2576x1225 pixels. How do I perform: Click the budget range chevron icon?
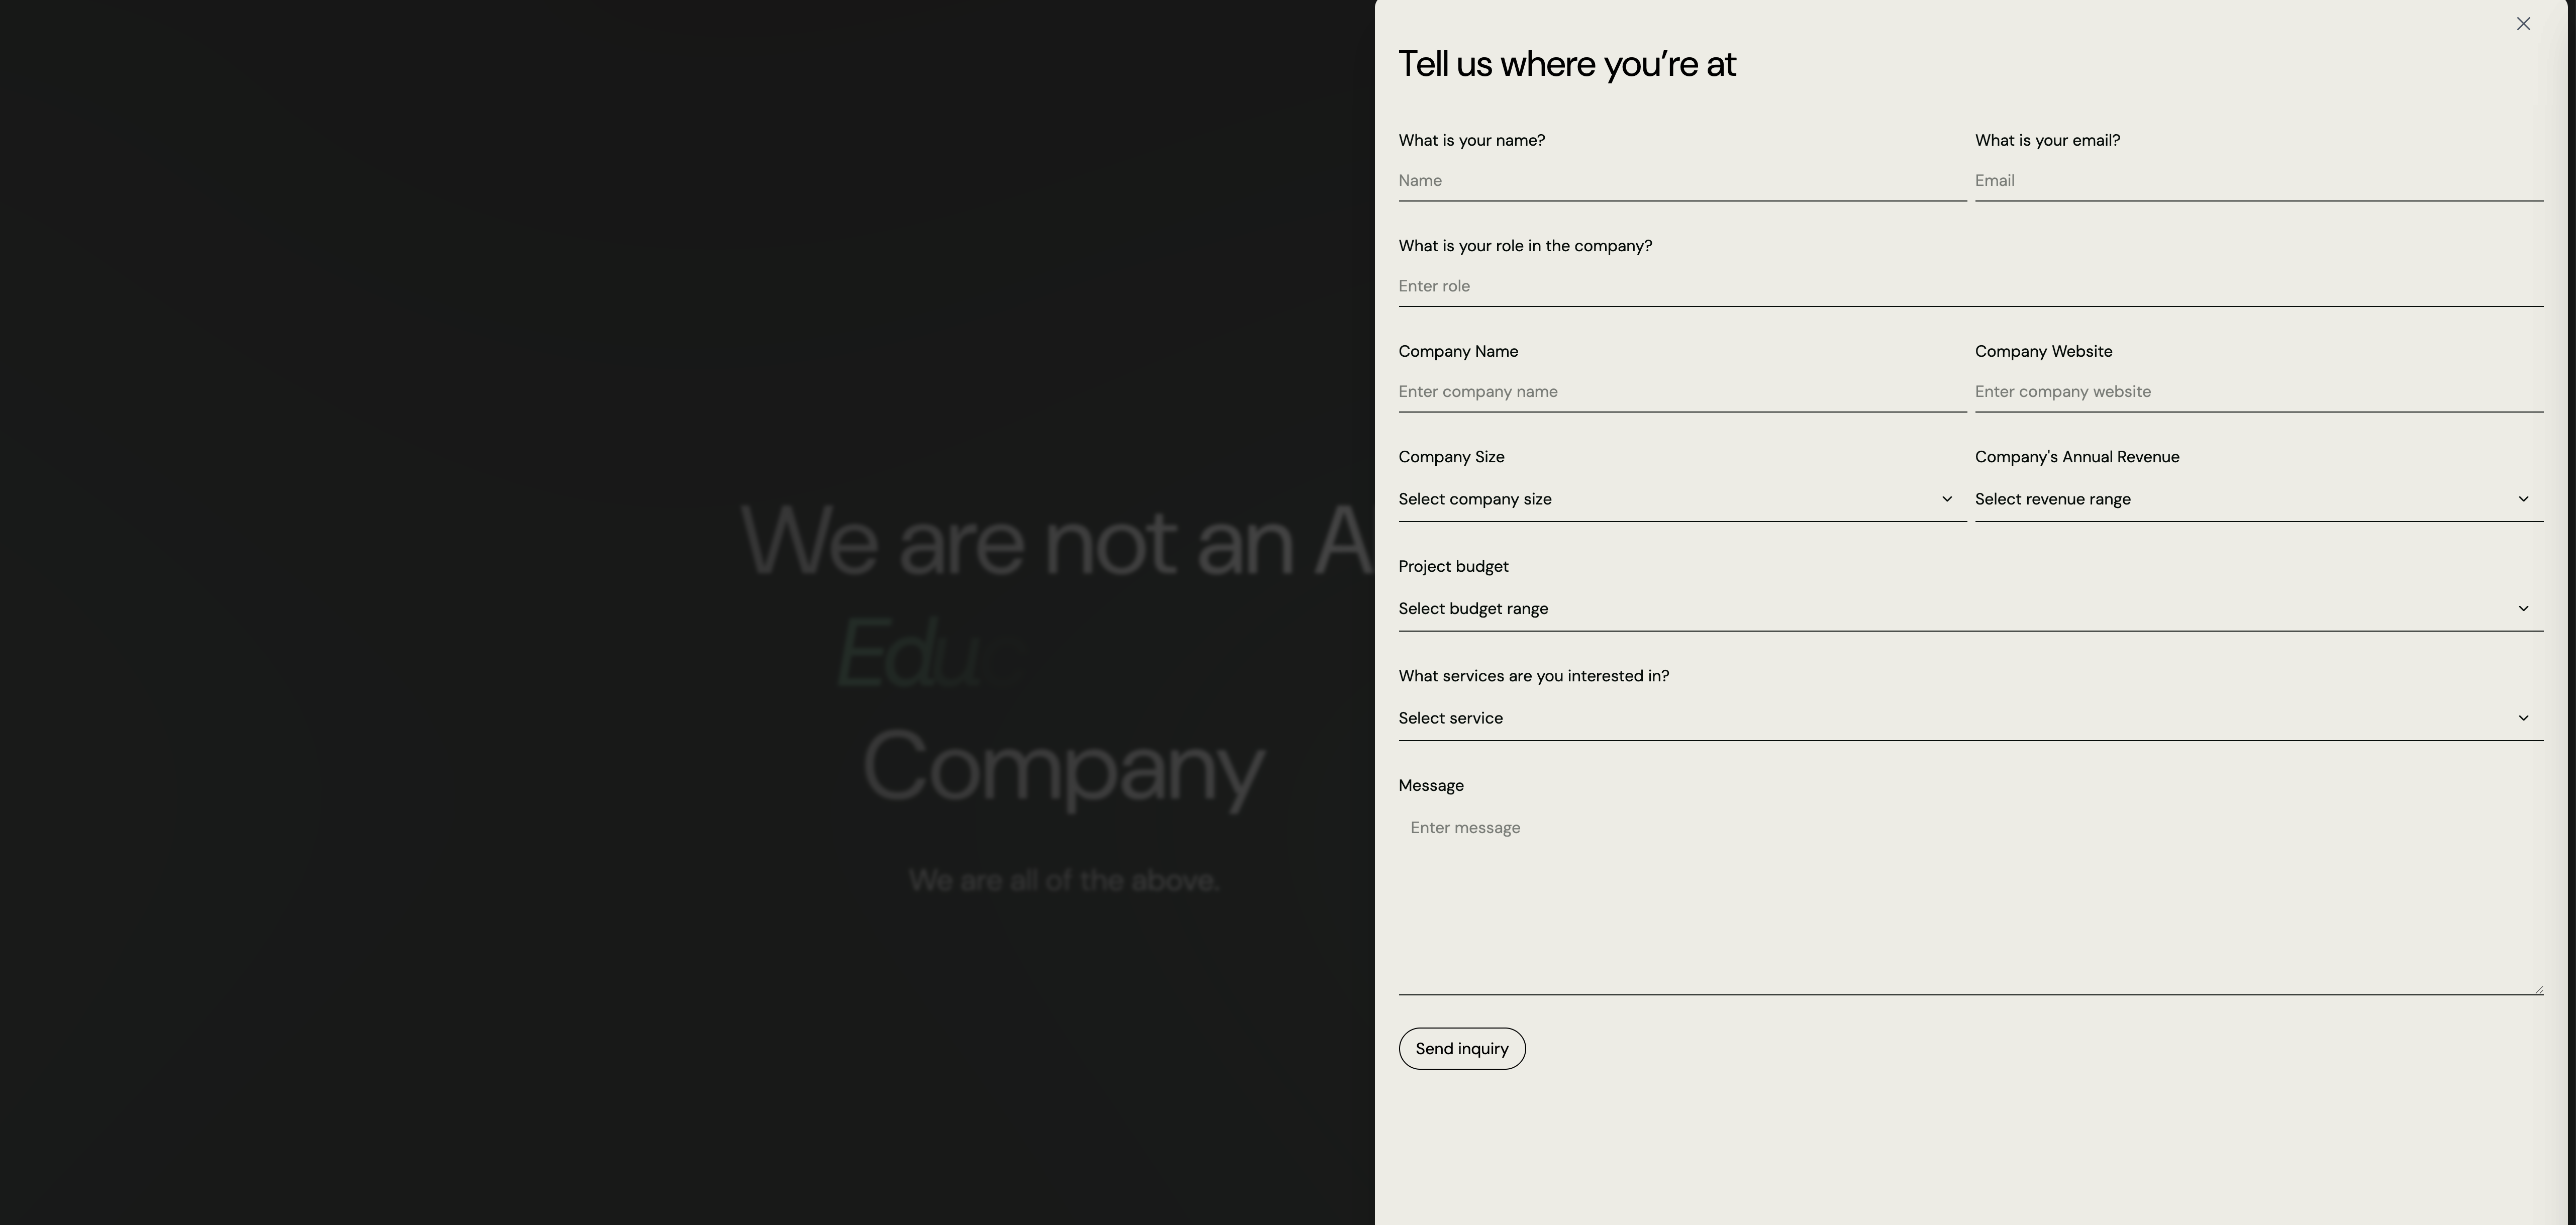tap(2523, 609)
